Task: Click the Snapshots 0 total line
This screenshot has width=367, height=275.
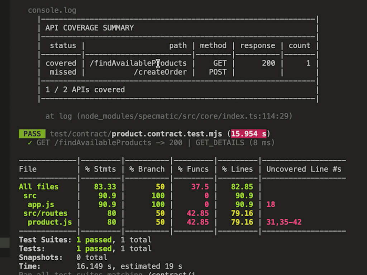Action: tap(63, 257)
